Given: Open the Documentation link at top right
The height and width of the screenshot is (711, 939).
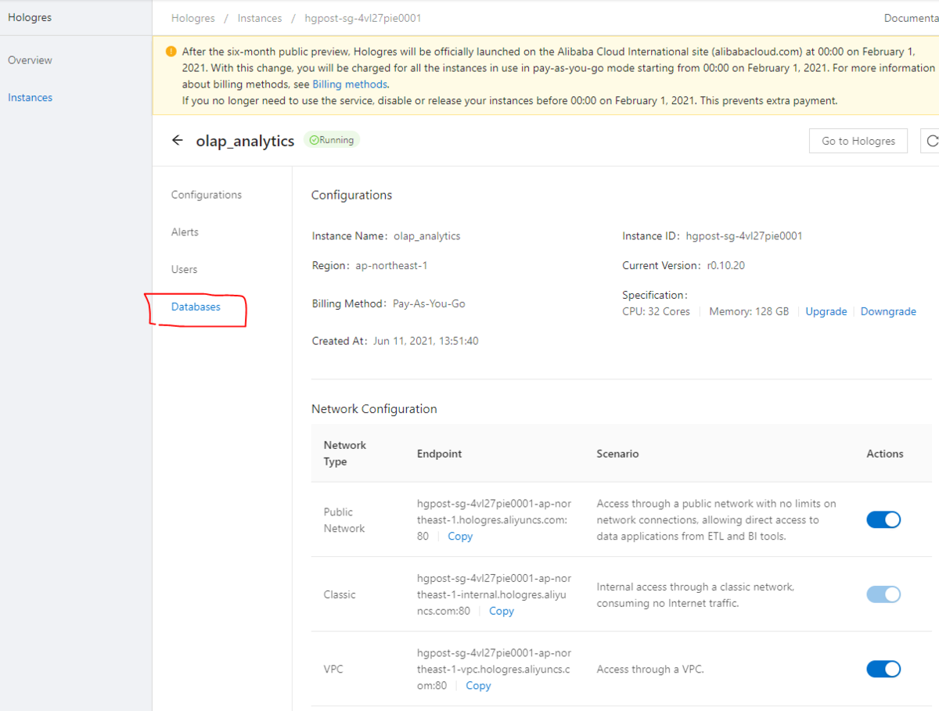Looking at the screenshot, I should point(912,18).
